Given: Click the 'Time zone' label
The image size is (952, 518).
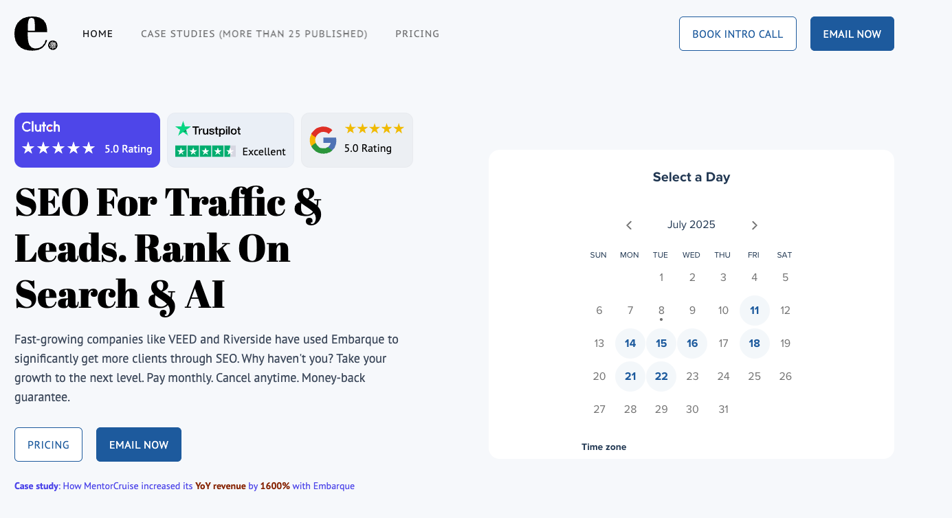Looking at the screenshot, I should tap(604, 447).
